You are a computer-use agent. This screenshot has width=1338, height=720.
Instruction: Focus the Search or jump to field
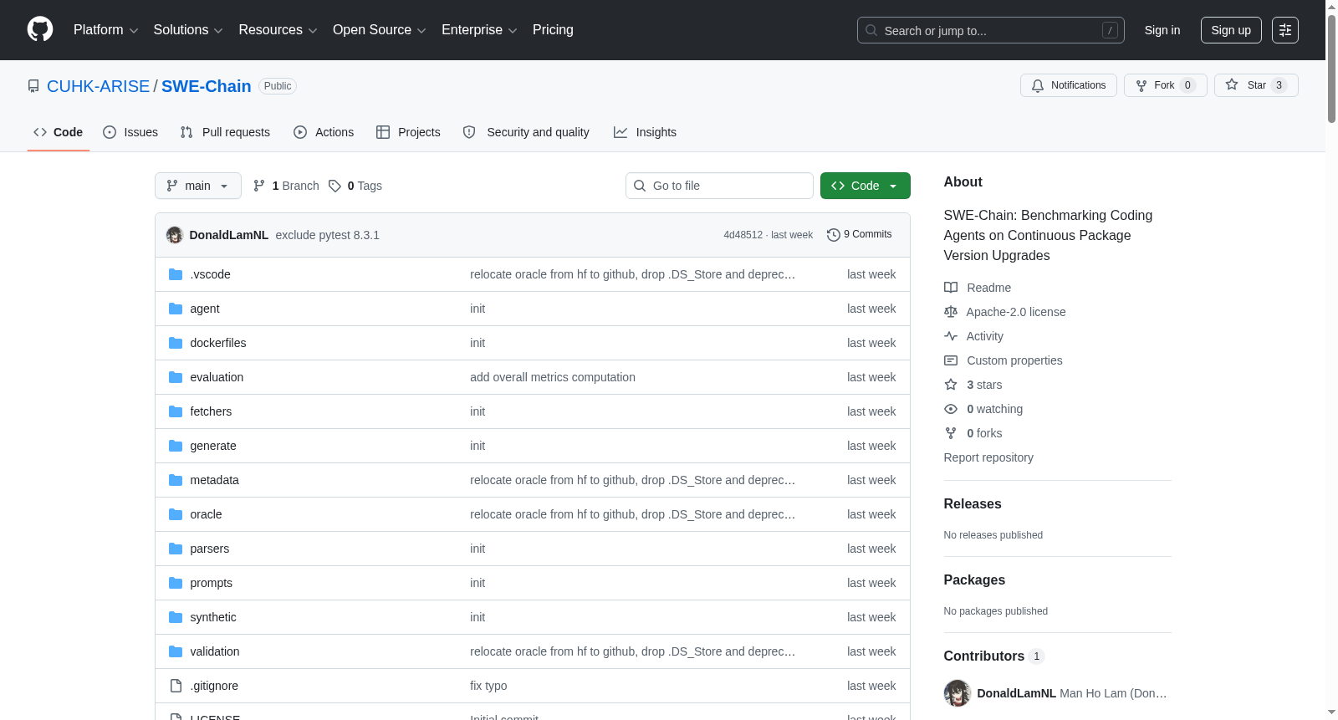pyautogui.click(x=990, y=30)
